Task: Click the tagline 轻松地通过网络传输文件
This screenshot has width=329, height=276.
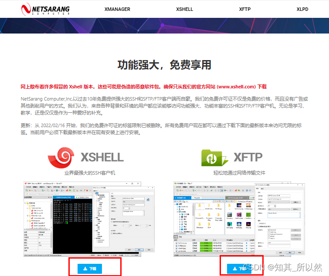Action: click(239, 173)
